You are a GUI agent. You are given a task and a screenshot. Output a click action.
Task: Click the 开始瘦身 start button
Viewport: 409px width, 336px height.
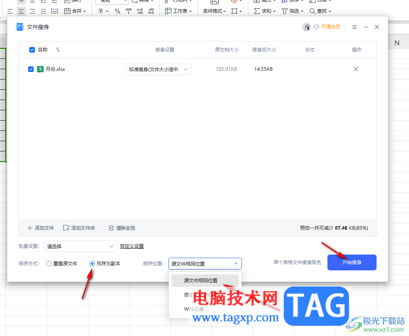click(352, 262)
